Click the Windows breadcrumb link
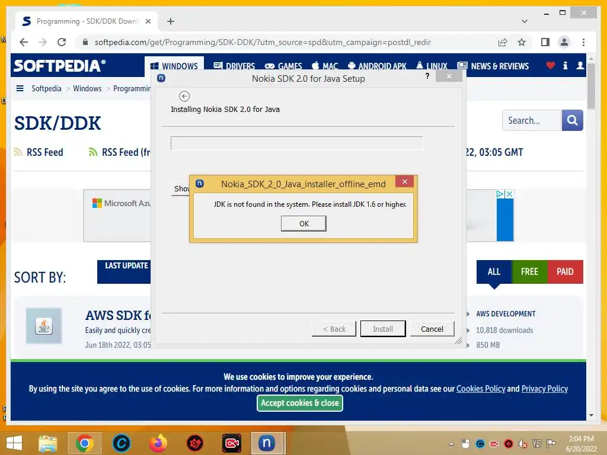This screenshot has width=607, height=455. pos(87,89)
